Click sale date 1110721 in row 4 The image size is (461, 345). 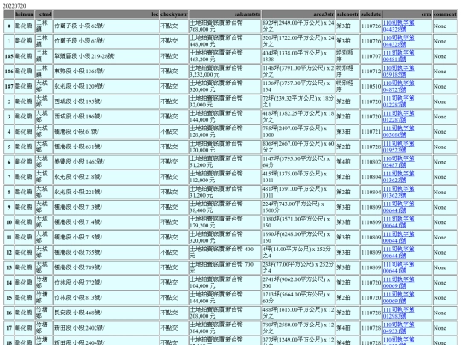pyautogui.click(x=371, y=132)
